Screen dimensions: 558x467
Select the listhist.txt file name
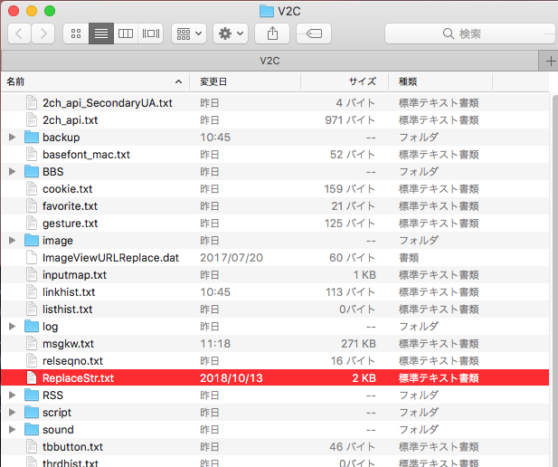[x=67, y=309]
